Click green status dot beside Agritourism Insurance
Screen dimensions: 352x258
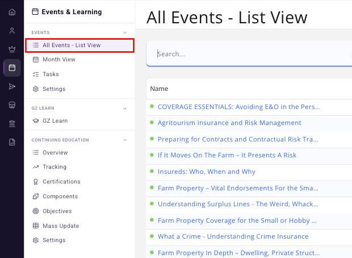coord(152,123)
